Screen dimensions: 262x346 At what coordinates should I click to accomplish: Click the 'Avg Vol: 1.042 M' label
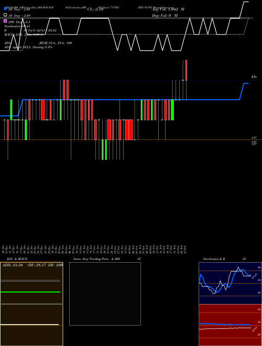[x=168, y=9]
